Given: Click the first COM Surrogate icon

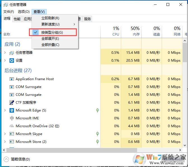Looking at the screenshot, I should click(12, 87).
